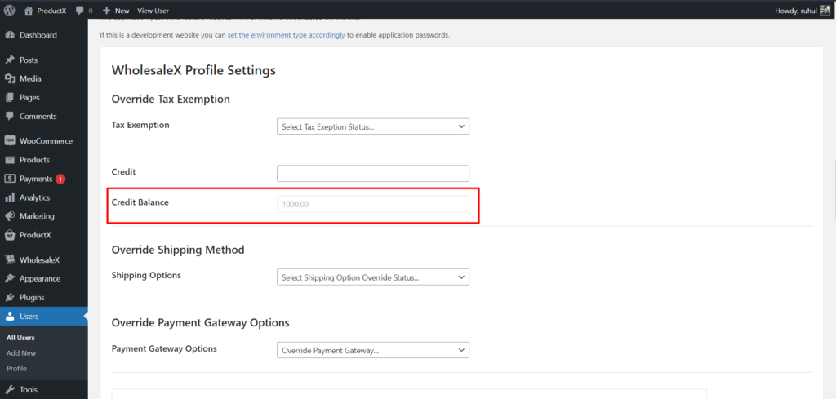Open Profile in Users submenu

point(16,368)
